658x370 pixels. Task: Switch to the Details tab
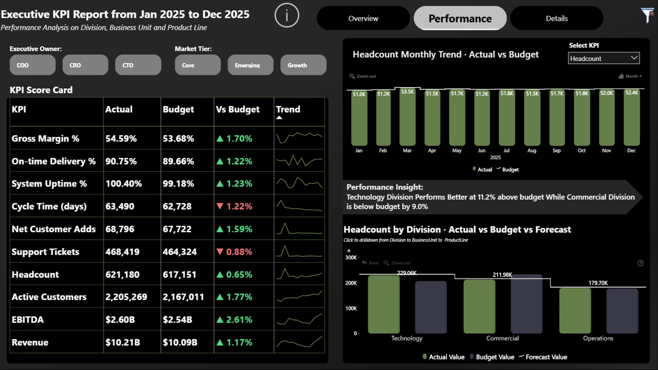coord(557,18)
